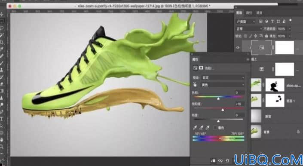Filter layers by pixel layers icon

pyautogui.click(x=261, y=21)
